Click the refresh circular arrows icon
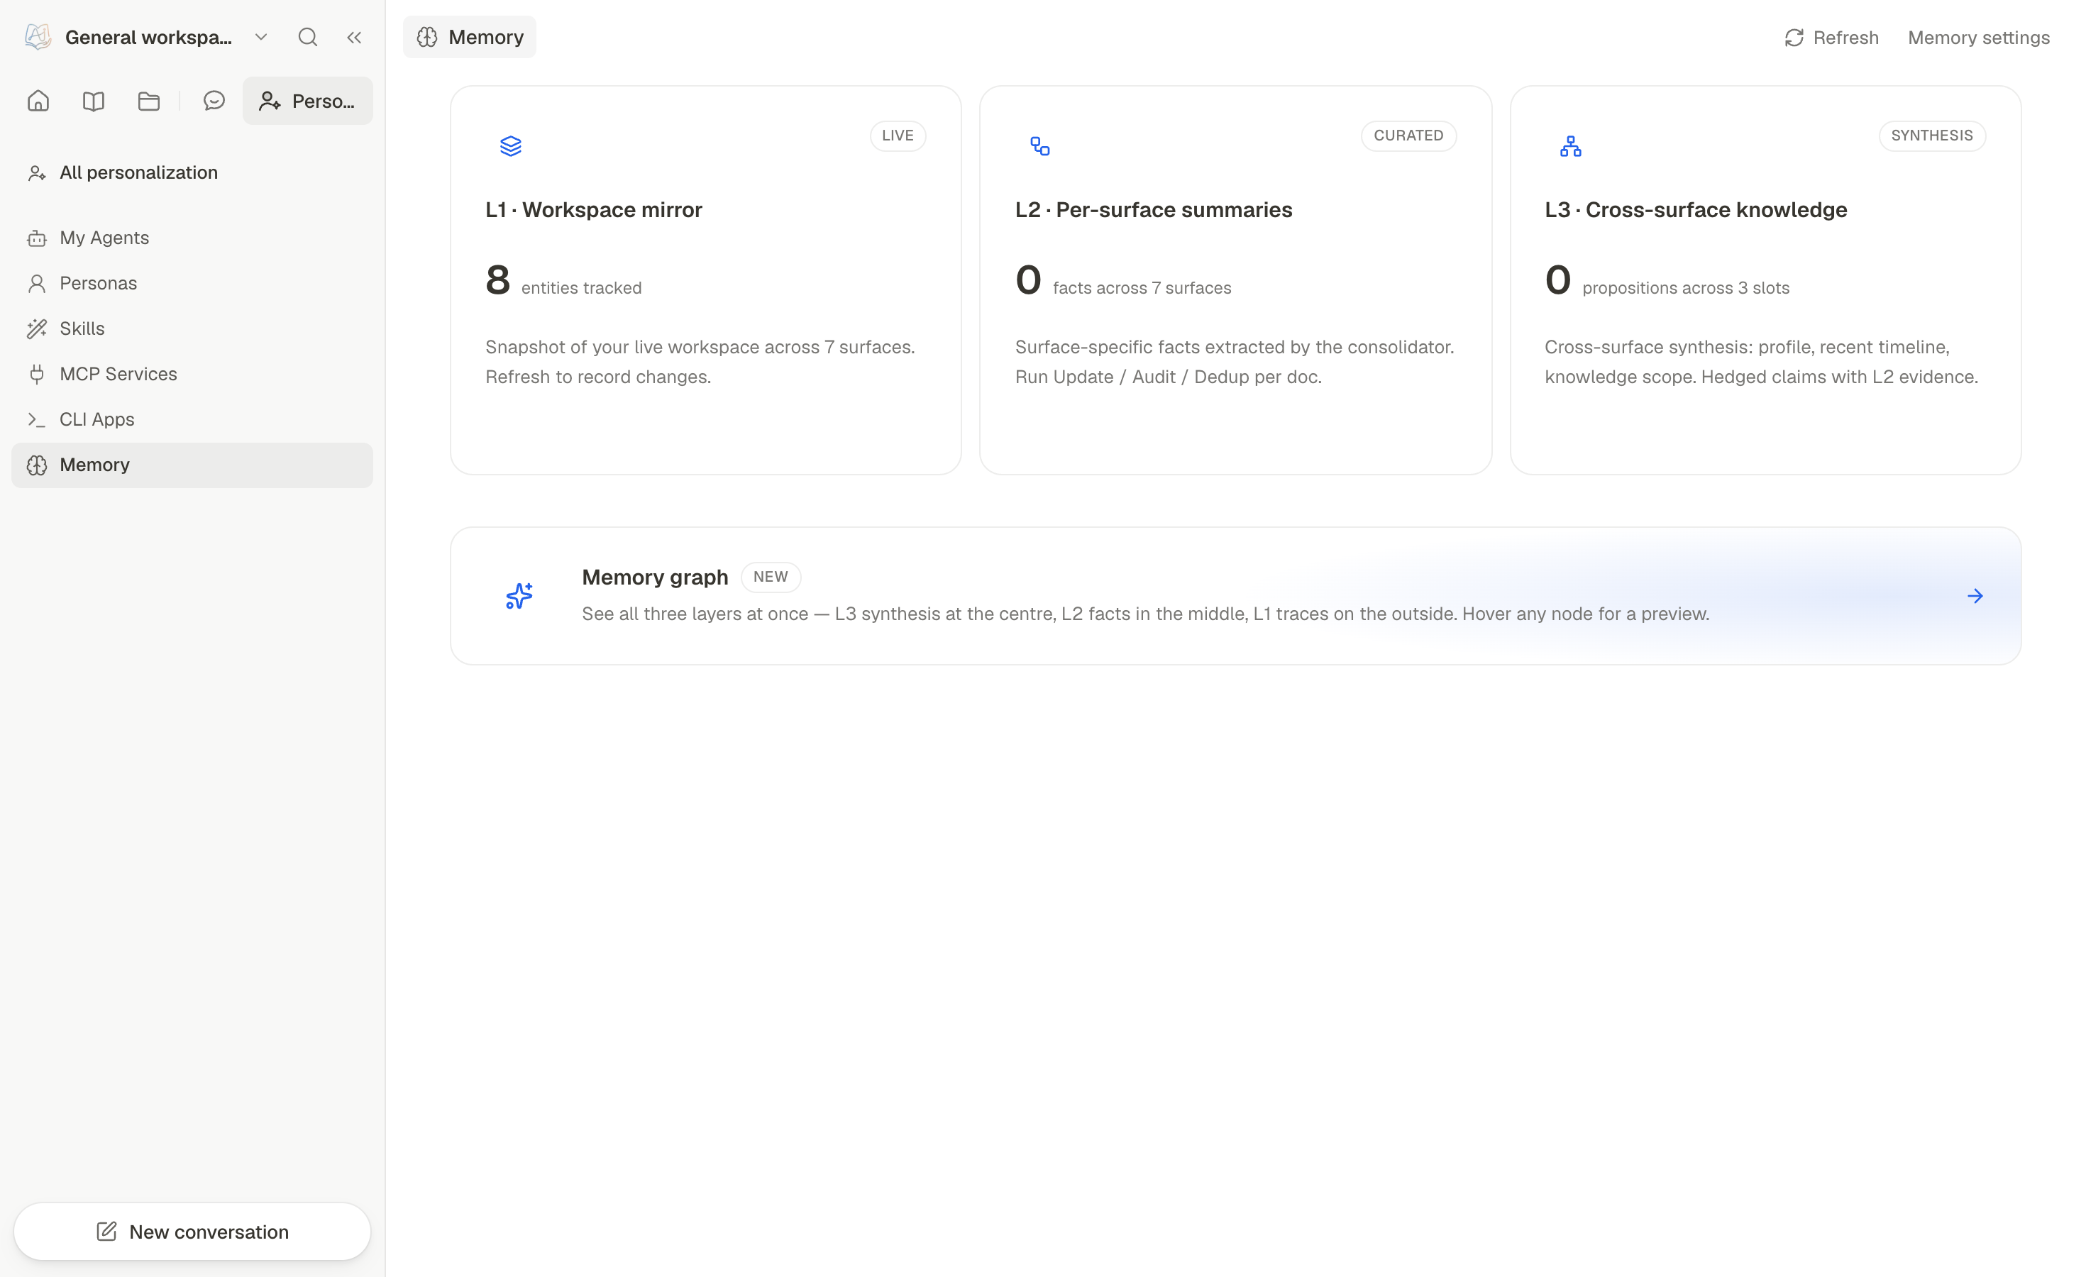This screenshot has width=2086, height=1277. coord(1794,37)
